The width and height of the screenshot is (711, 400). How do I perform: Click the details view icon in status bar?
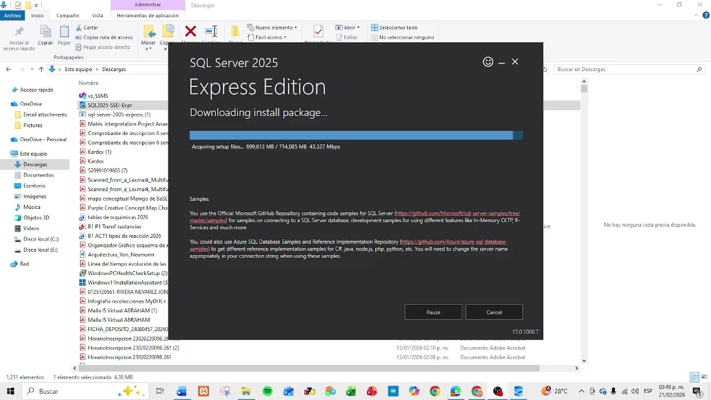694,377
